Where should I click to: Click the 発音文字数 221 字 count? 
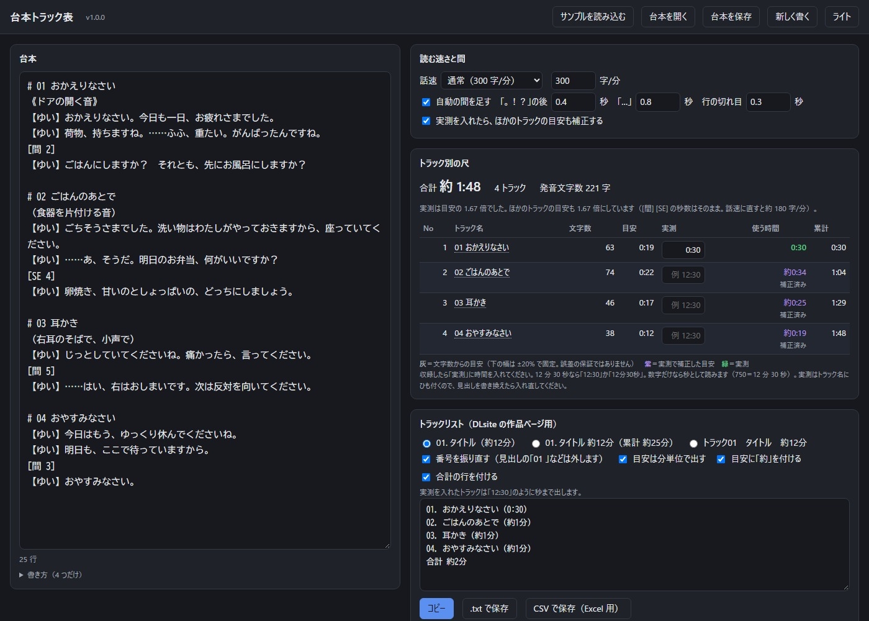[x=575, y=188]
